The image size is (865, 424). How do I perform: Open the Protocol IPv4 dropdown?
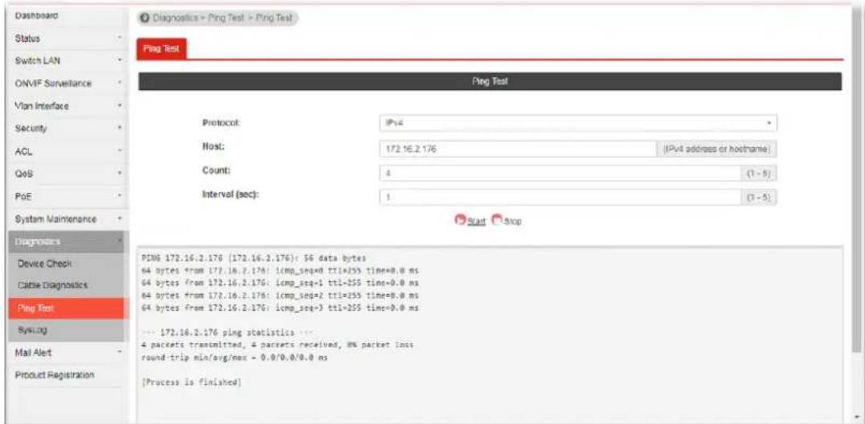coord(578,124)
